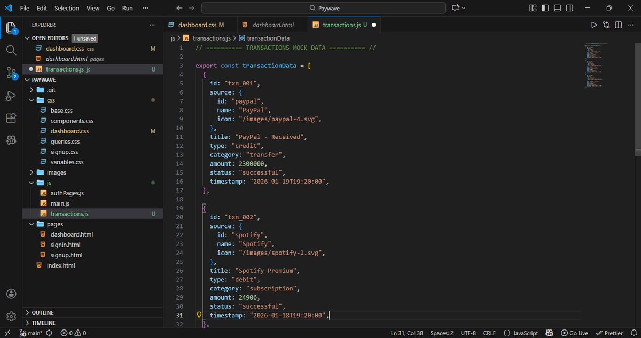Open the Search view in activity bar
The height and width of the screenshot is (338, 641).
11,50
